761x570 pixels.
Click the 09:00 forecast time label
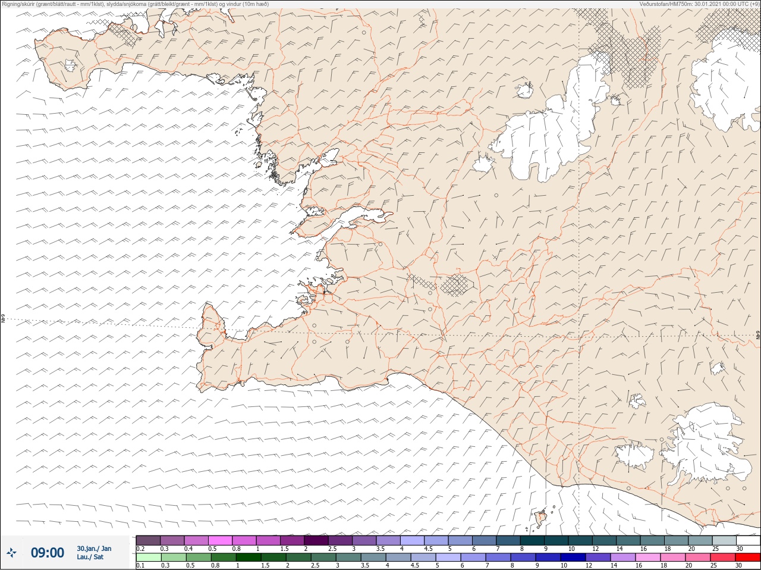(x=47, y=553)
